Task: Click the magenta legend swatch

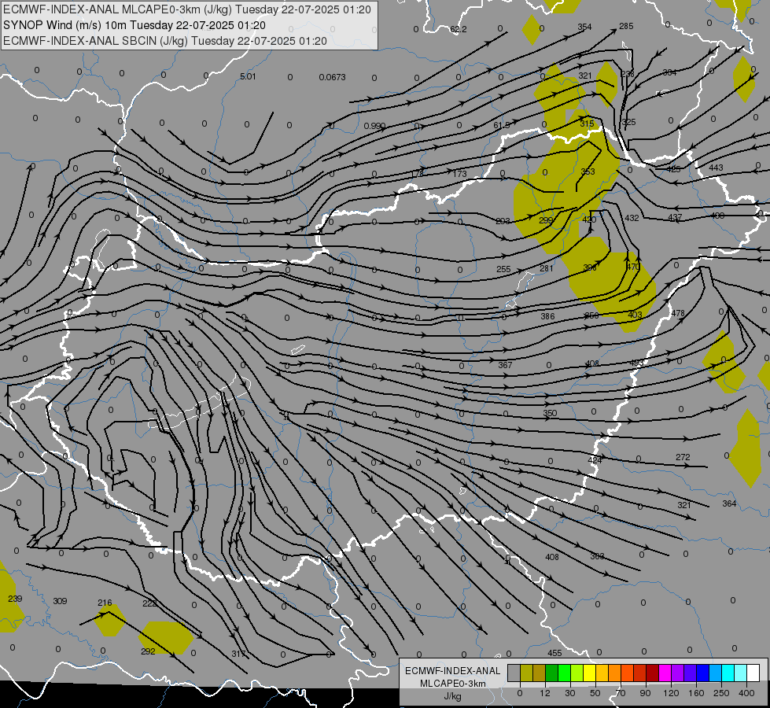Action: (x=665, y=673)
